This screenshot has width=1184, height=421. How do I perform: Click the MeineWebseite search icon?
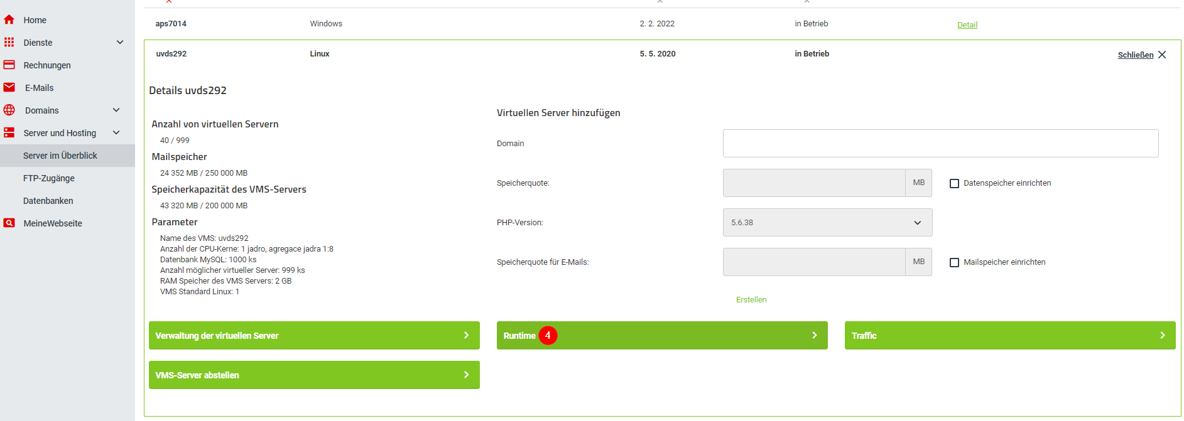[x=9, y=223]
